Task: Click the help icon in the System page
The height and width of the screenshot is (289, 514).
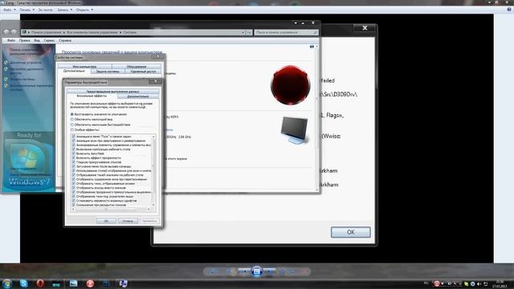Action: click(312, 47)
